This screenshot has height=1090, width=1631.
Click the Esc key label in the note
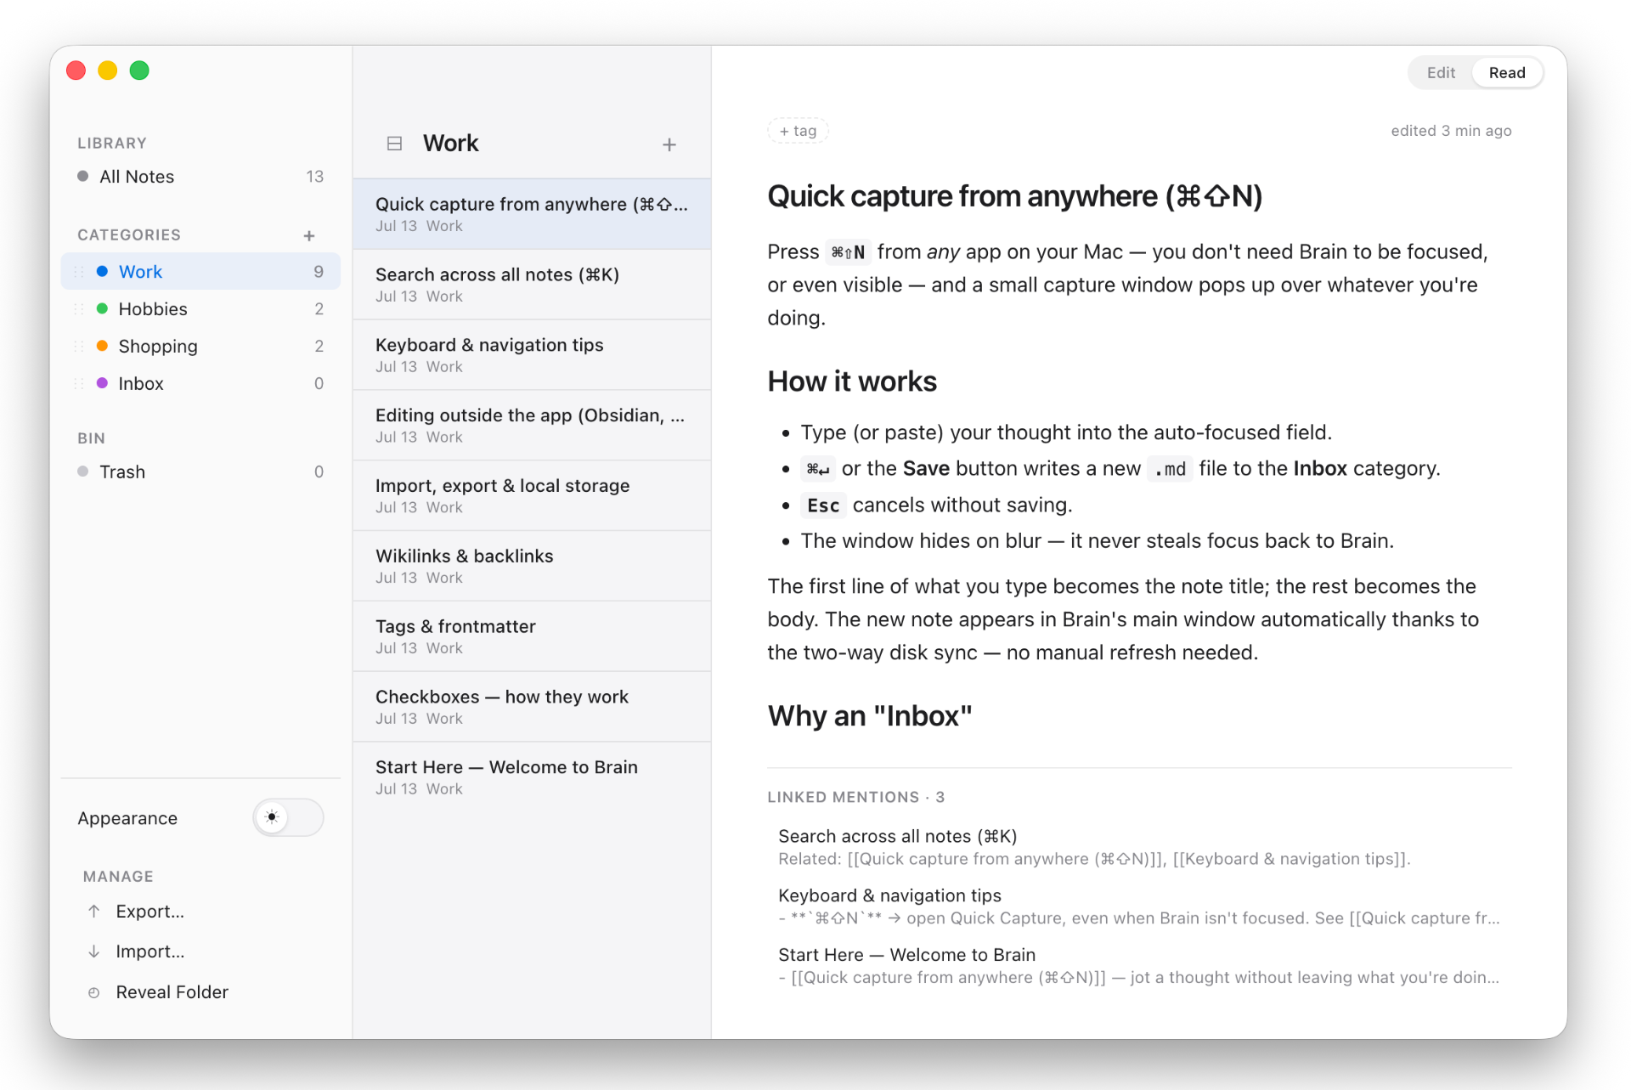(x=823, y=505)
